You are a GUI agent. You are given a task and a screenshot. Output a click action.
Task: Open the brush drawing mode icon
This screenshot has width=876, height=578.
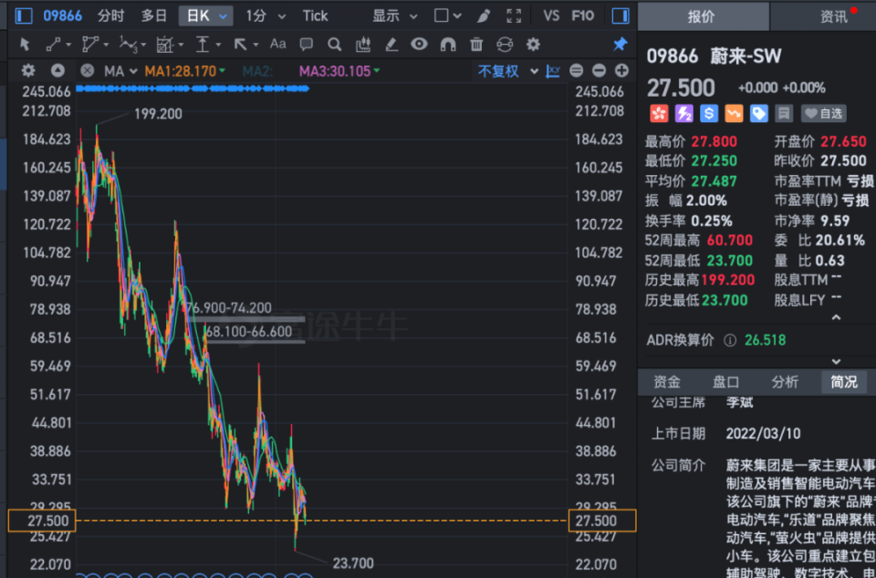[x=484, y=15]
